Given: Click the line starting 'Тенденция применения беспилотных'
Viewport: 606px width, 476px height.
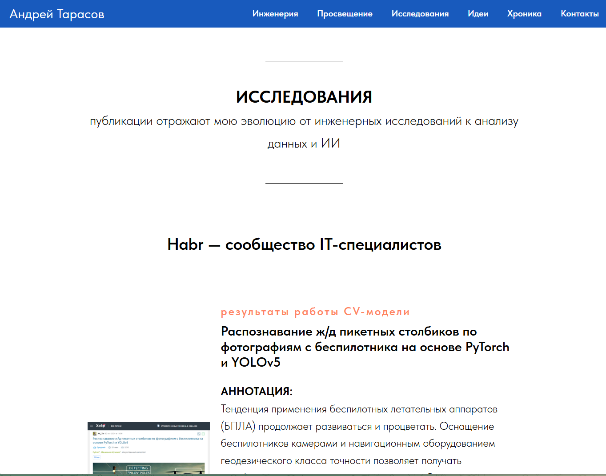Looking at the screenshot, I should point(359,409).
